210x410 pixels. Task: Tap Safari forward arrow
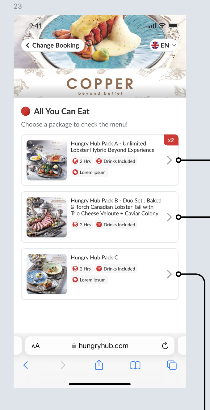[x=63, y=365]
